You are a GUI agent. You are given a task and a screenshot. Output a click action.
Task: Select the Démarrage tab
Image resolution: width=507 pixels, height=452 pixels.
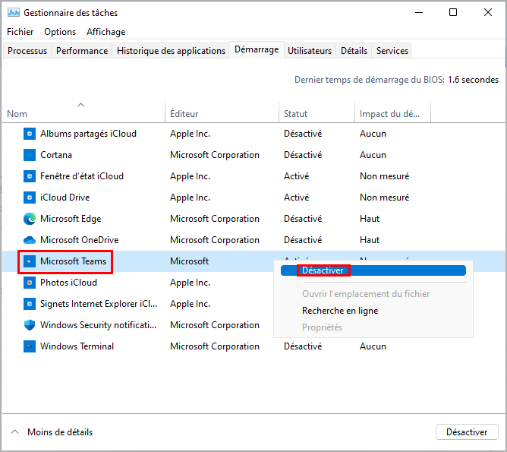257,50
